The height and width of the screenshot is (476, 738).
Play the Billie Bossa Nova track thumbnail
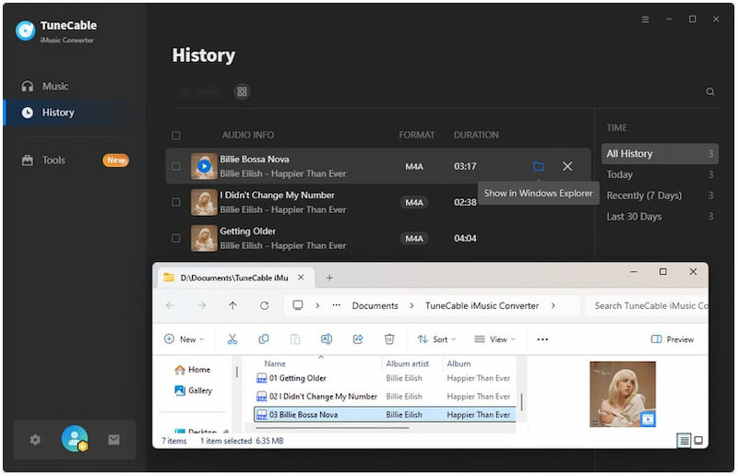[x=204, y=166]
